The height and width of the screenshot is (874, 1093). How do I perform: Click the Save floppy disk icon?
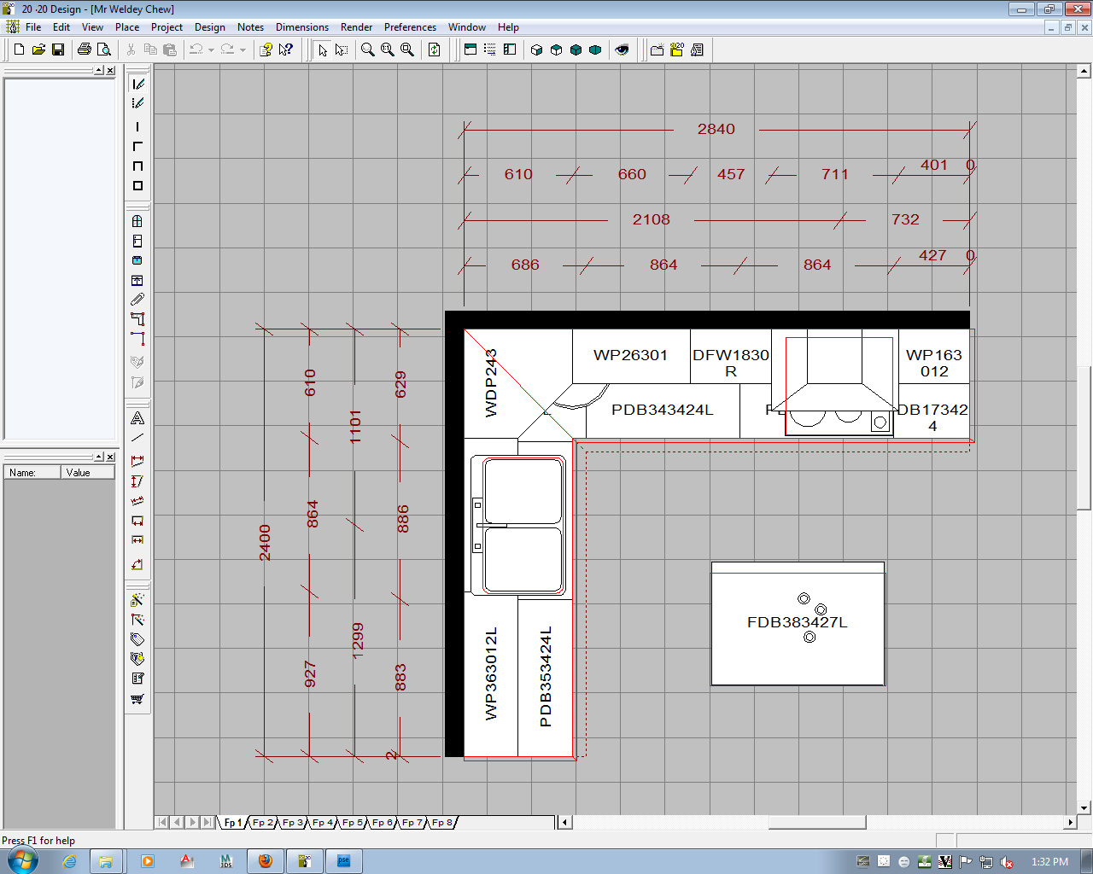pos(58,50)
